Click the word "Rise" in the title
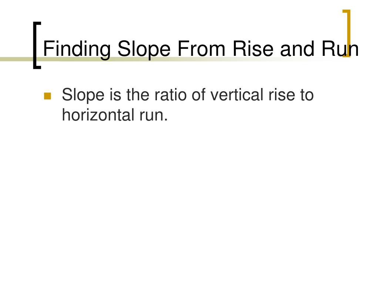 coord(253,48)
